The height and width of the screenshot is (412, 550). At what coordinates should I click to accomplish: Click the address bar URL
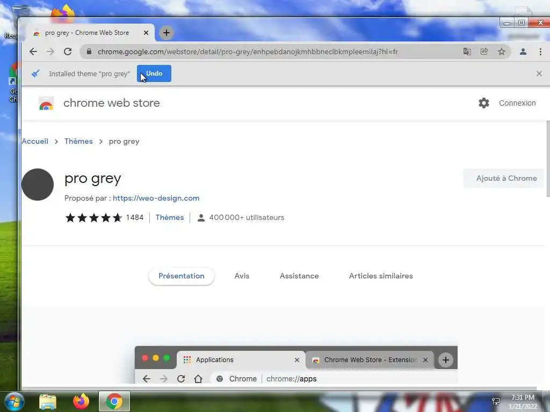tap(248, 52)
